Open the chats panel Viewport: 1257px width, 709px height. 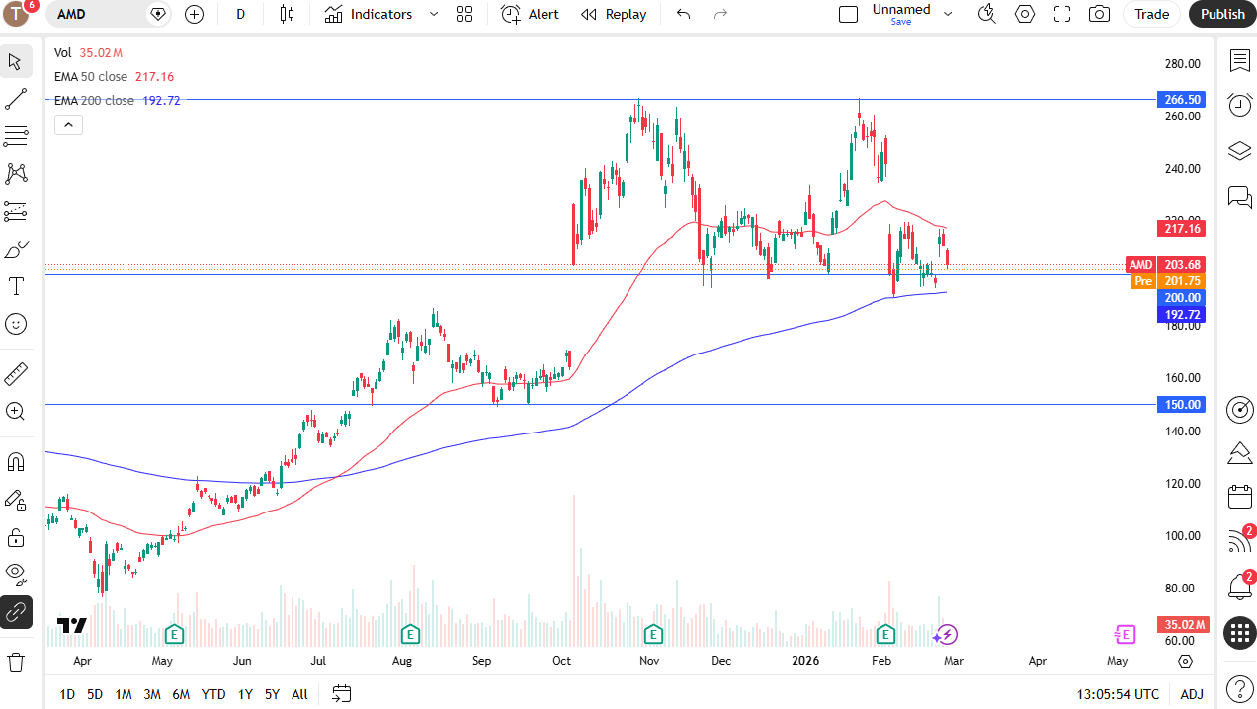tap(1239, 197)
